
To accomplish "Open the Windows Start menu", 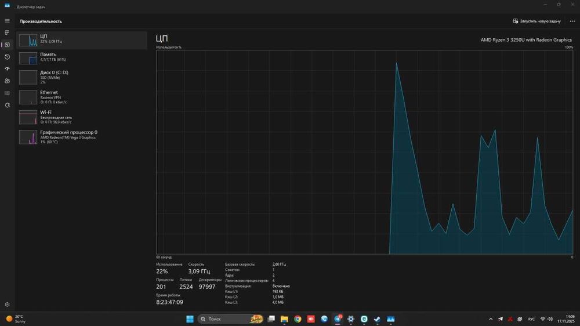I will pyautogui.click(x=190, y=319).
